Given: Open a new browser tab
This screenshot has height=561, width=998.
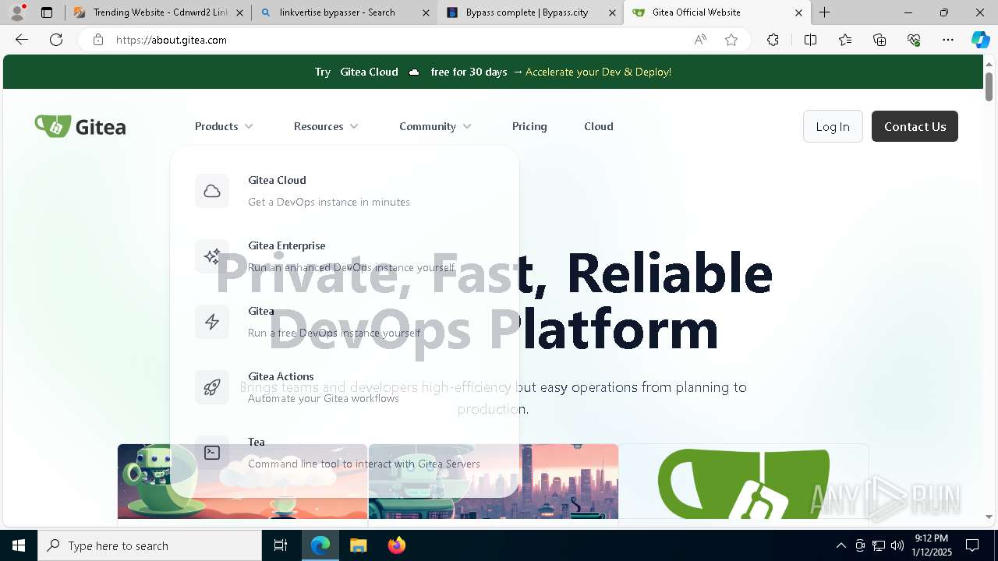Looking at the screenshot, I should click(x=824, y=12).
